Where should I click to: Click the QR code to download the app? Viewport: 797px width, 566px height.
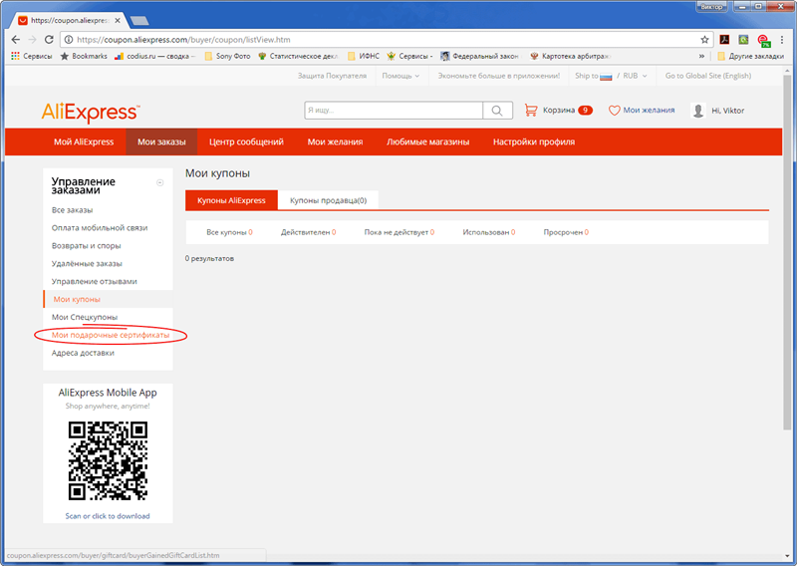108,460
